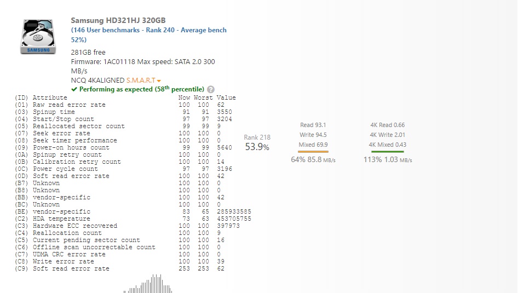The image size is (518, 293).
Task: Click the Rank 218 label
Action: click(257, 137)
